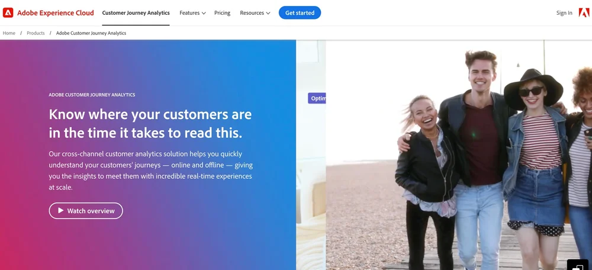This screenshot has width=592, height=270.
Task: Click the play triangle in Watch overview
Action: [61, 210]
